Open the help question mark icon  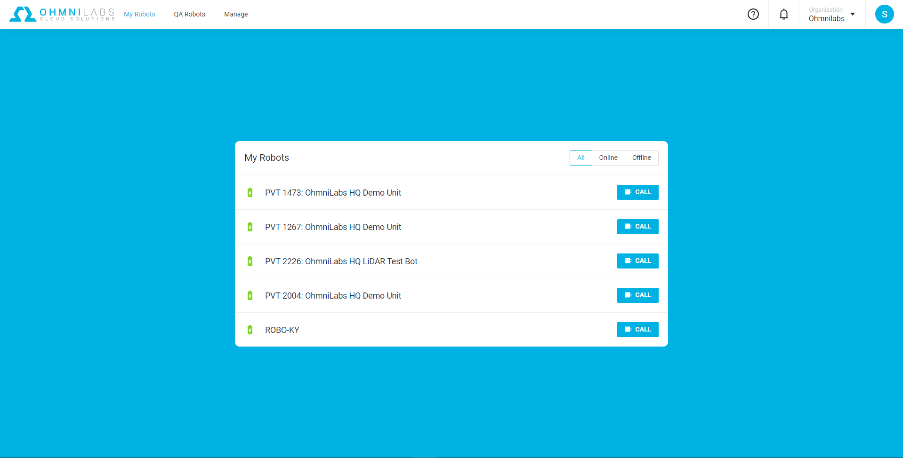753,15
